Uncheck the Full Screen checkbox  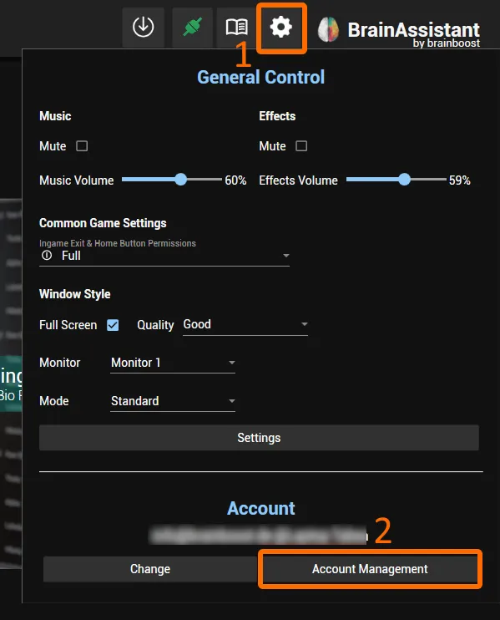[113, 325]
